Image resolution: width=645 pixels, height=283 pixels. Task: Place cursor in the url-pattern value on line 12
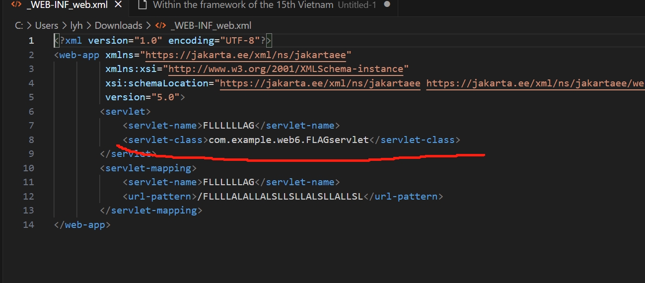[281, 197]
